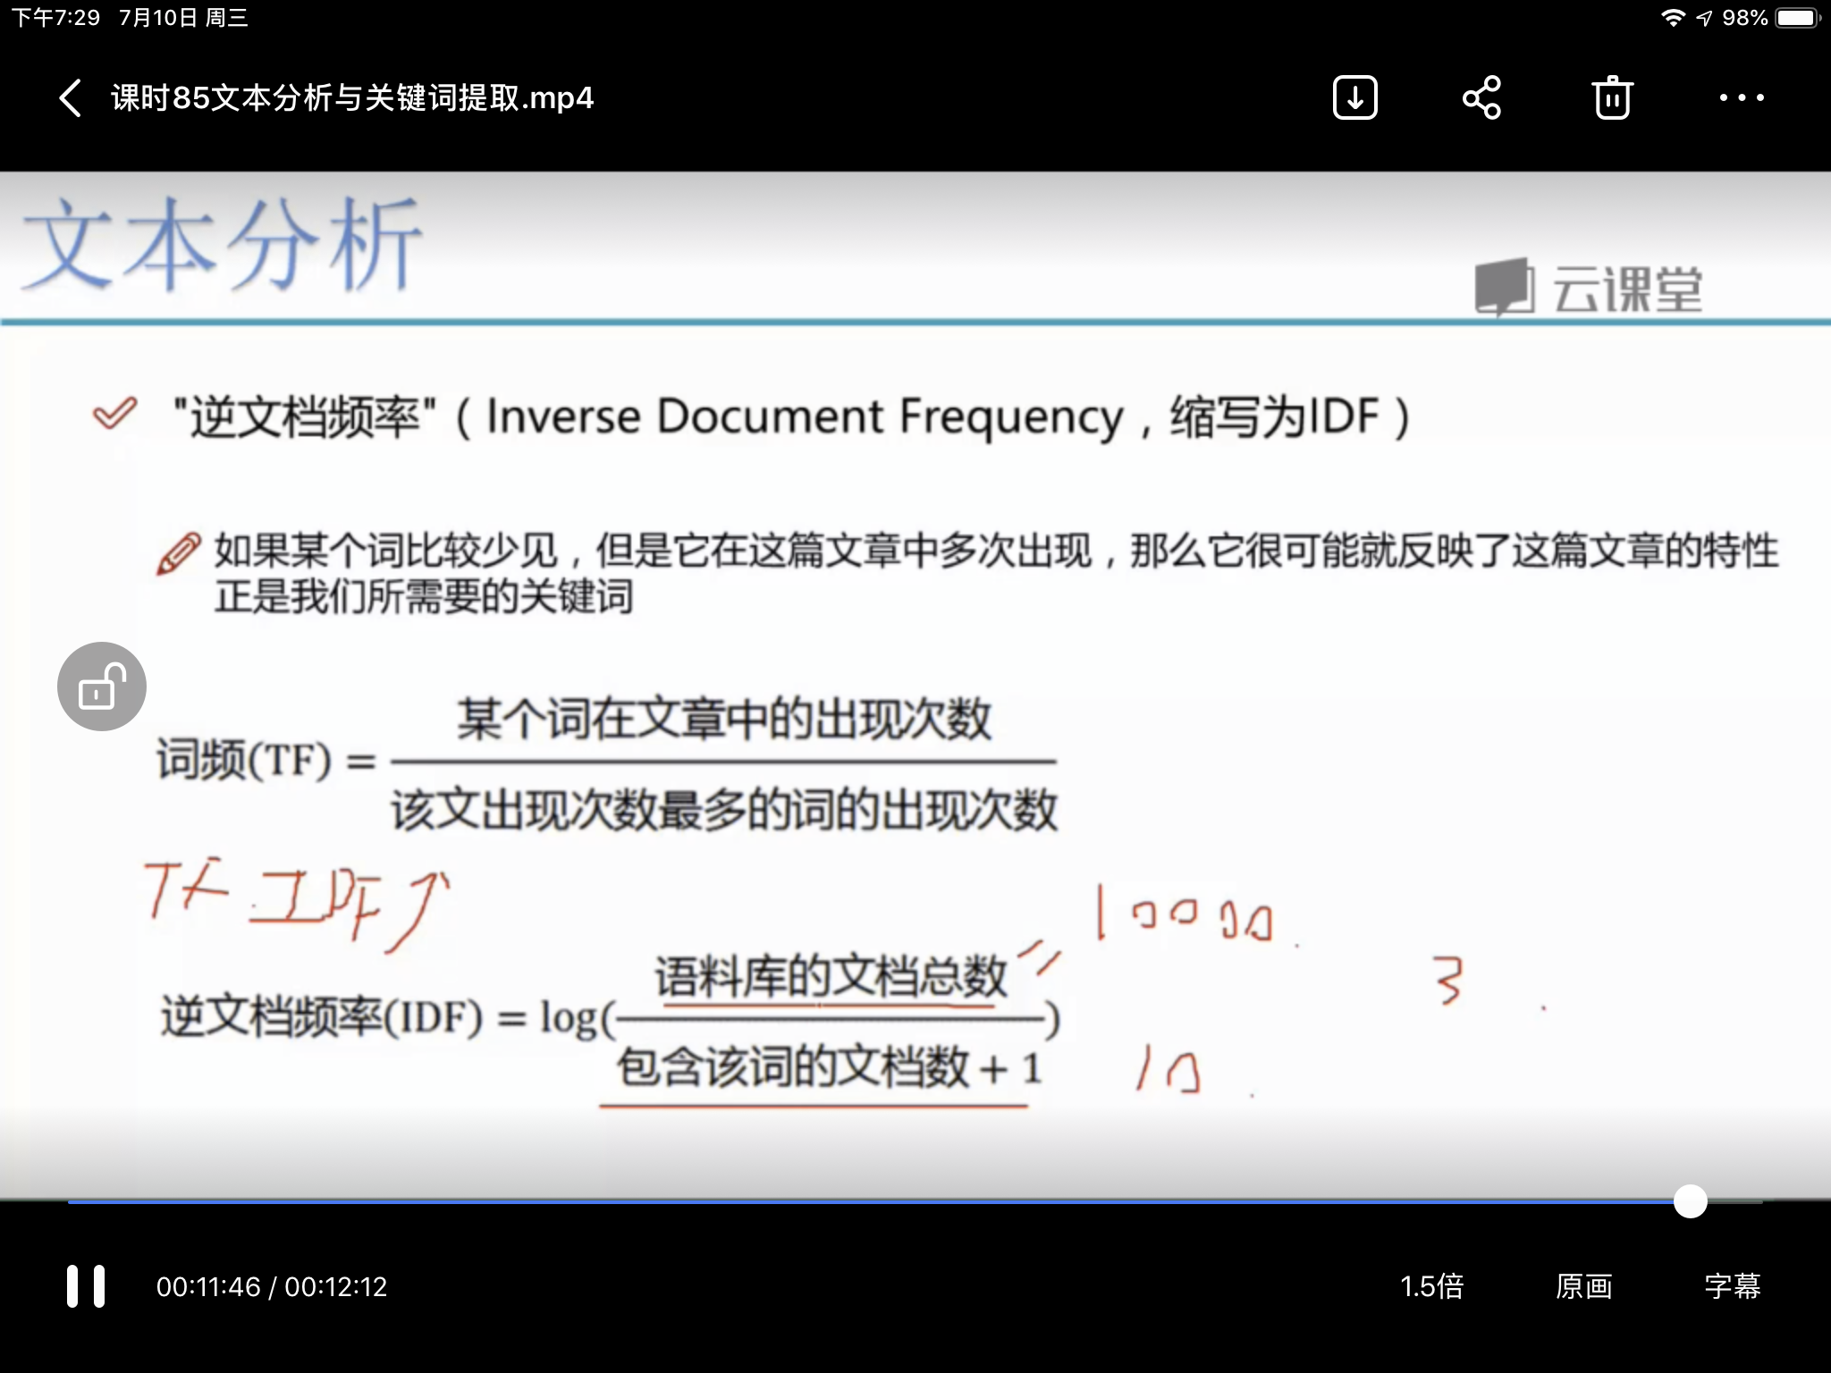Pause the video playback
1831x1373 pixels.
86,1286
